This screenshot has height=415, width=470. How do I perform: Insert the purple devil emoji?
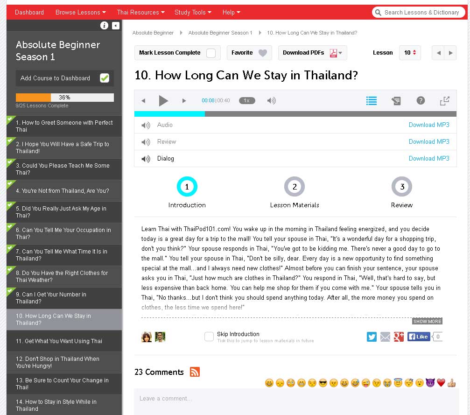(x=430, y=383)
